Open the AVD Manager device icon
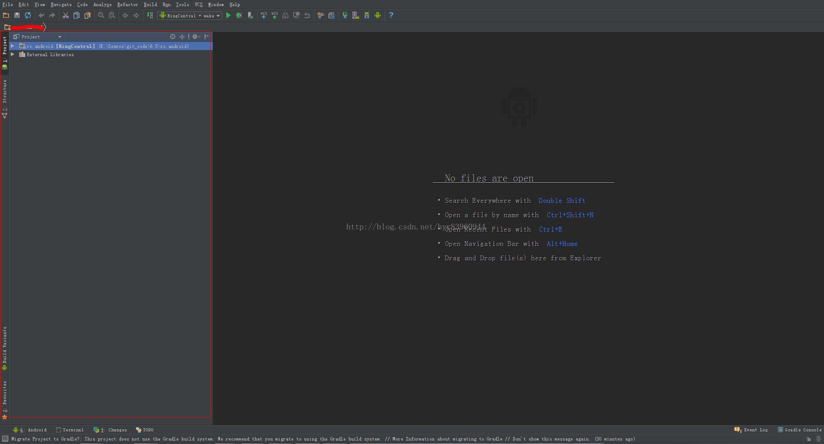 (356, 15)
